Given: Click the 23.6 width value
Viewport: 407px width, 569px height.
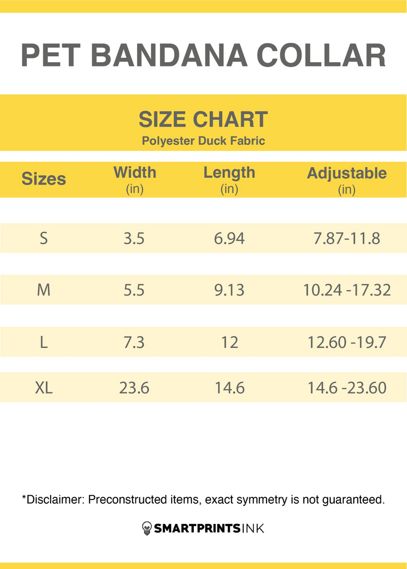Looking at the screenshot, I should click(134, 387).
